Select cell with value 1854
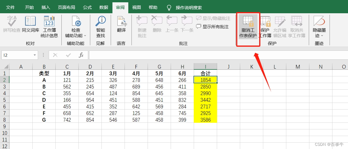 pyautogui.click(x=206, y=80)
